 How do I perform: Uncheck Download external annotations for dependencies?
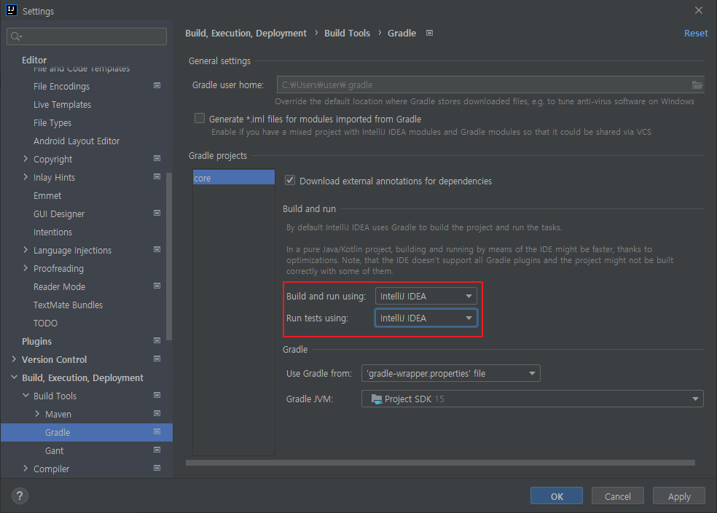(290, 180)
